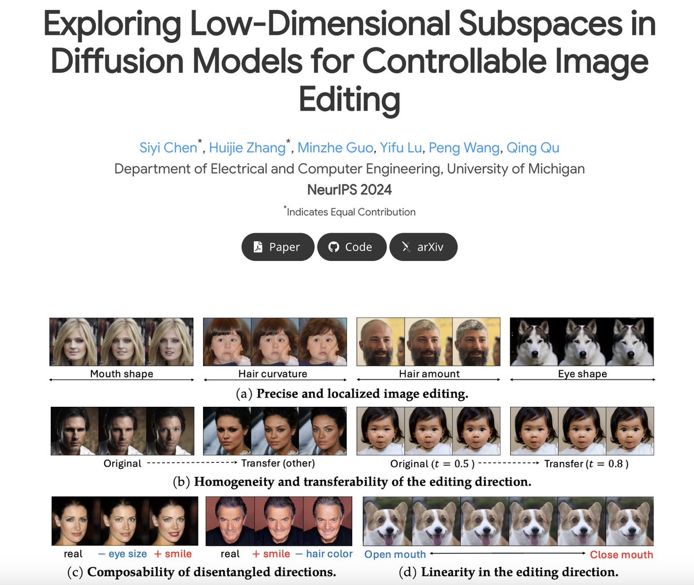Image resolution: width=694 pixels, height=585 pixels.
Task: Click the Hair curvature label
Action: (x=273, y=374)
